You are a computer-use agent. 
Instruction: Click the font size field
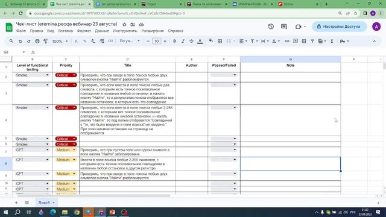tap(157, 42)
